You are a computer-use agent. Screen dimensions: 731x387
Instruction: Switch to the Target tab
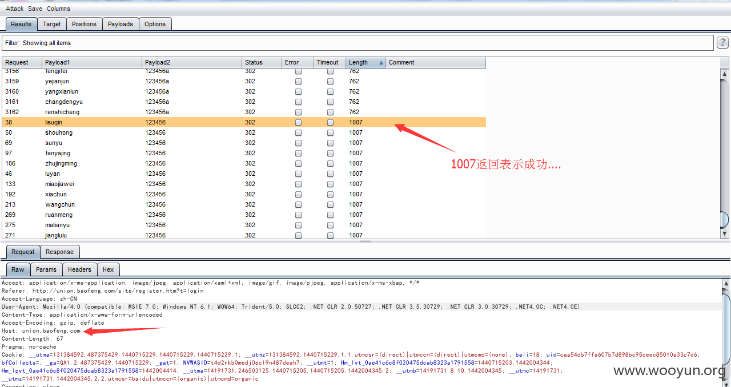coord(51,24)
